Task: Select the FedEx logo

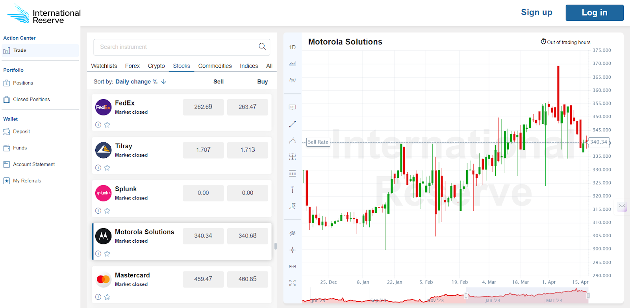Action: 103,107
